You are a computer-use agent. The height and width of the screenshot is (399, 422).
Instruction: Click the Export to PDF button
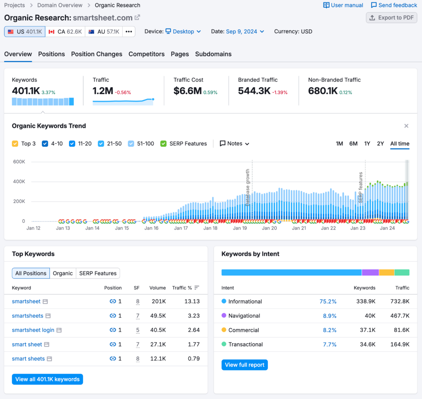point(392,18)
